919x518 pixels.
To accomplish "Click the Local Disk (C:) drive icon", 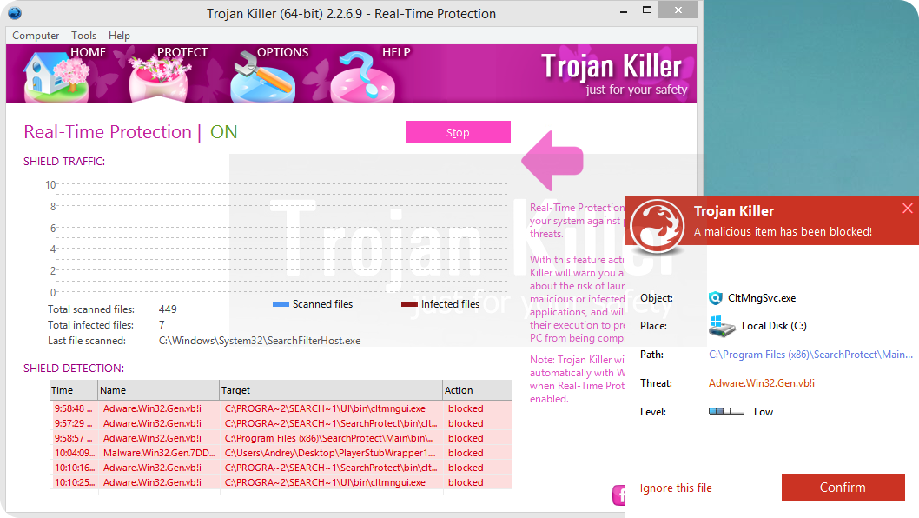I will pyautogui.click(x=722, y=326).
